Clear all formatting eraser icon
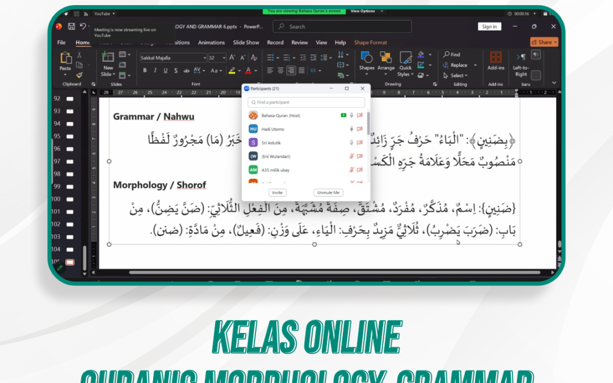Screen dimensions: 613x383 [x=254, y=57]
